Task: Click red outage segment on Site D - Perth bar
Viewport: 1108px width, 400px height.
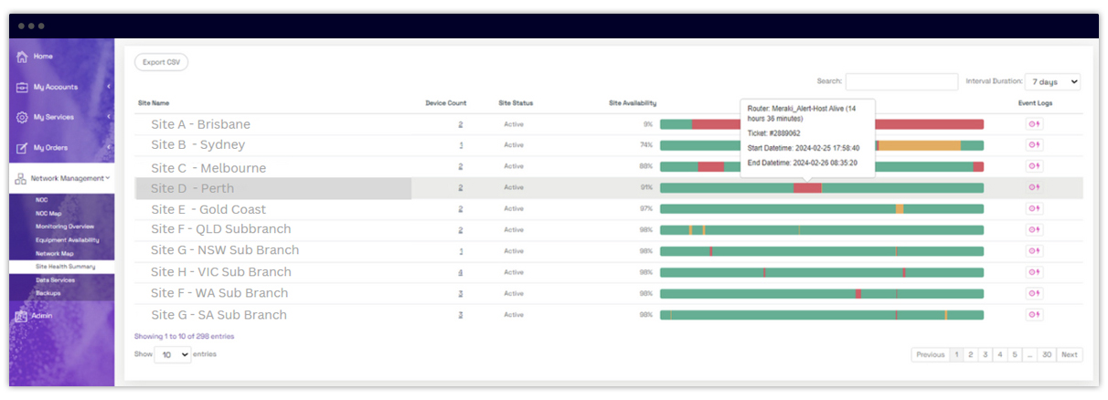Action: point(806,188)
